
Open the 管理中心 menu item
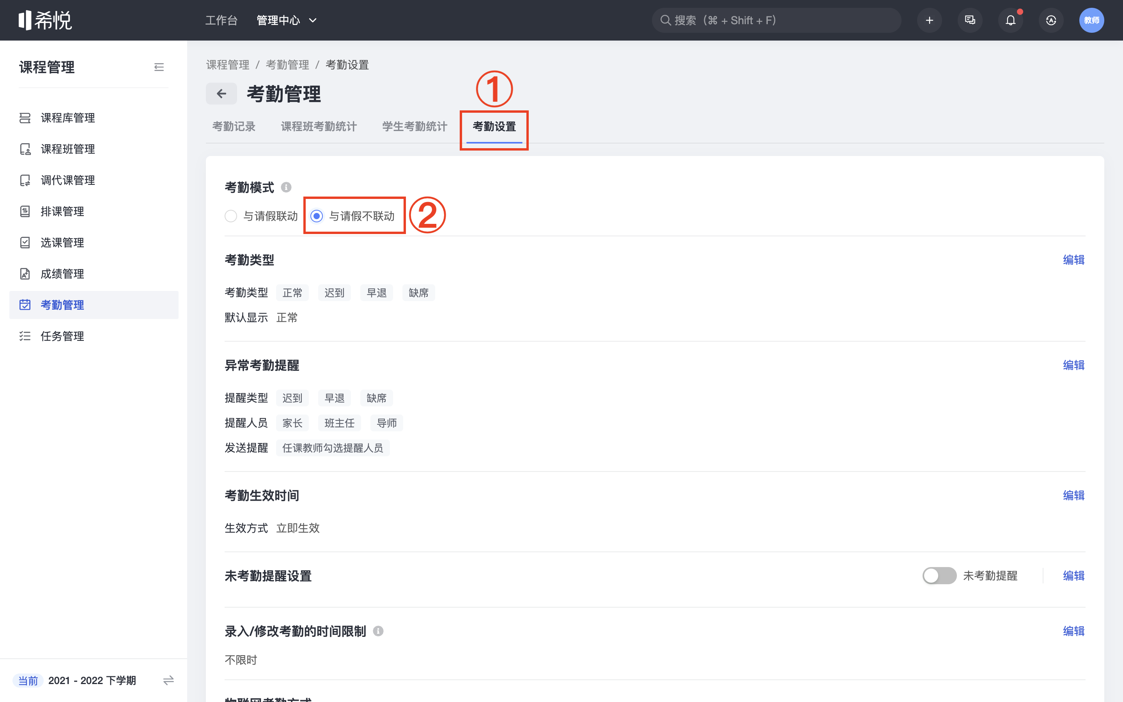278,20
